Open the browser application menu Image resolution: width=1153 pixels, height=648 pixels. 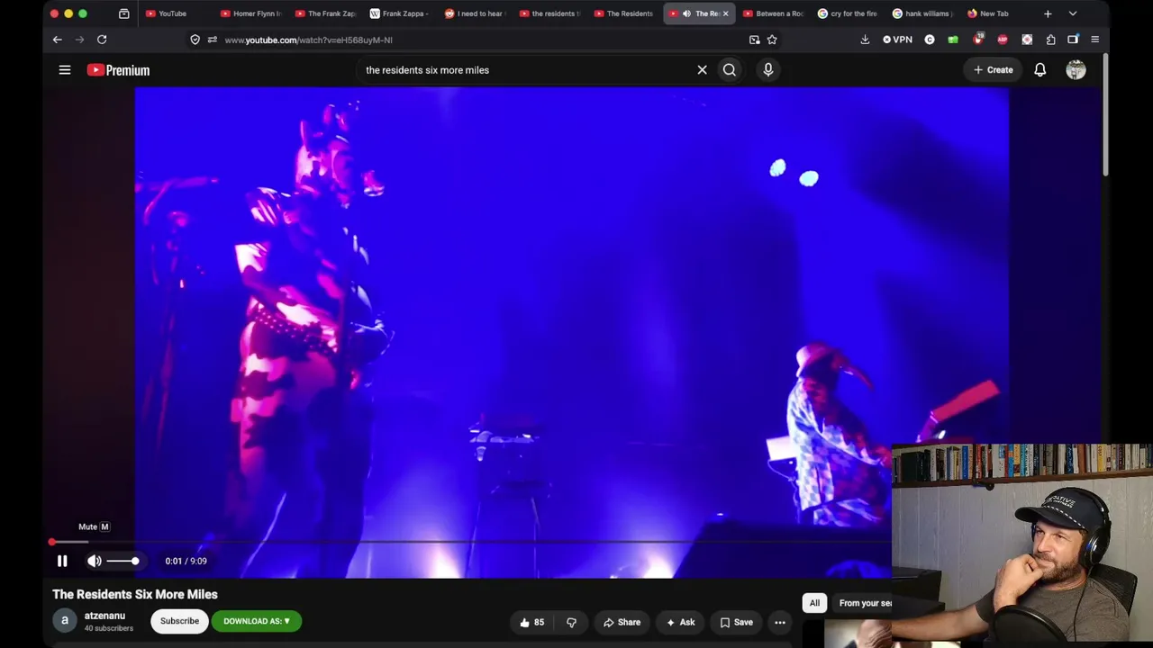click(x=1094, y=40)
